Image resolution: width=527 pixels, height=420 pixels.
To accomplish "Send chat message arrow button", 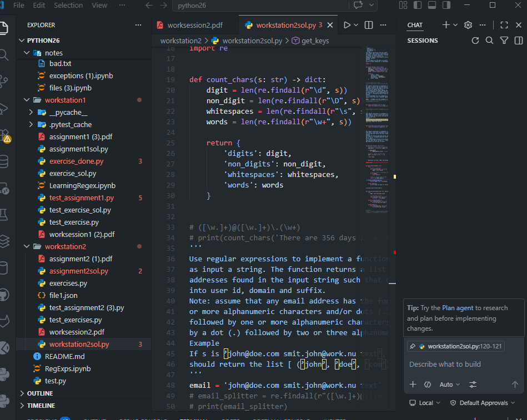I will point(515,384).
